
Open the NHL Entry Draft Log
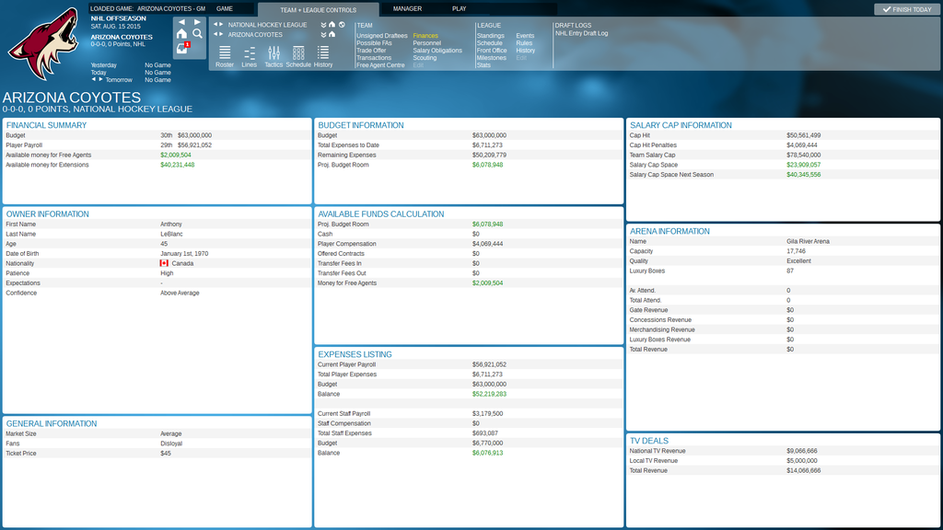(582, 34)
